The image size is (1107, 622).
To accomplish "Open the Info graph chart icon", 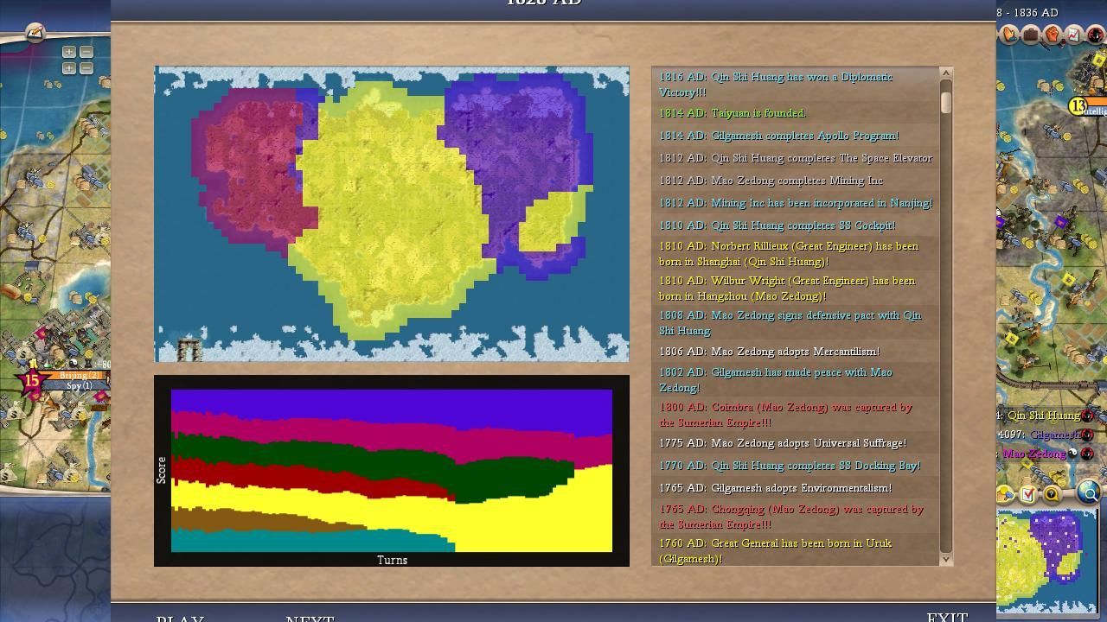I will [1073, 35].
